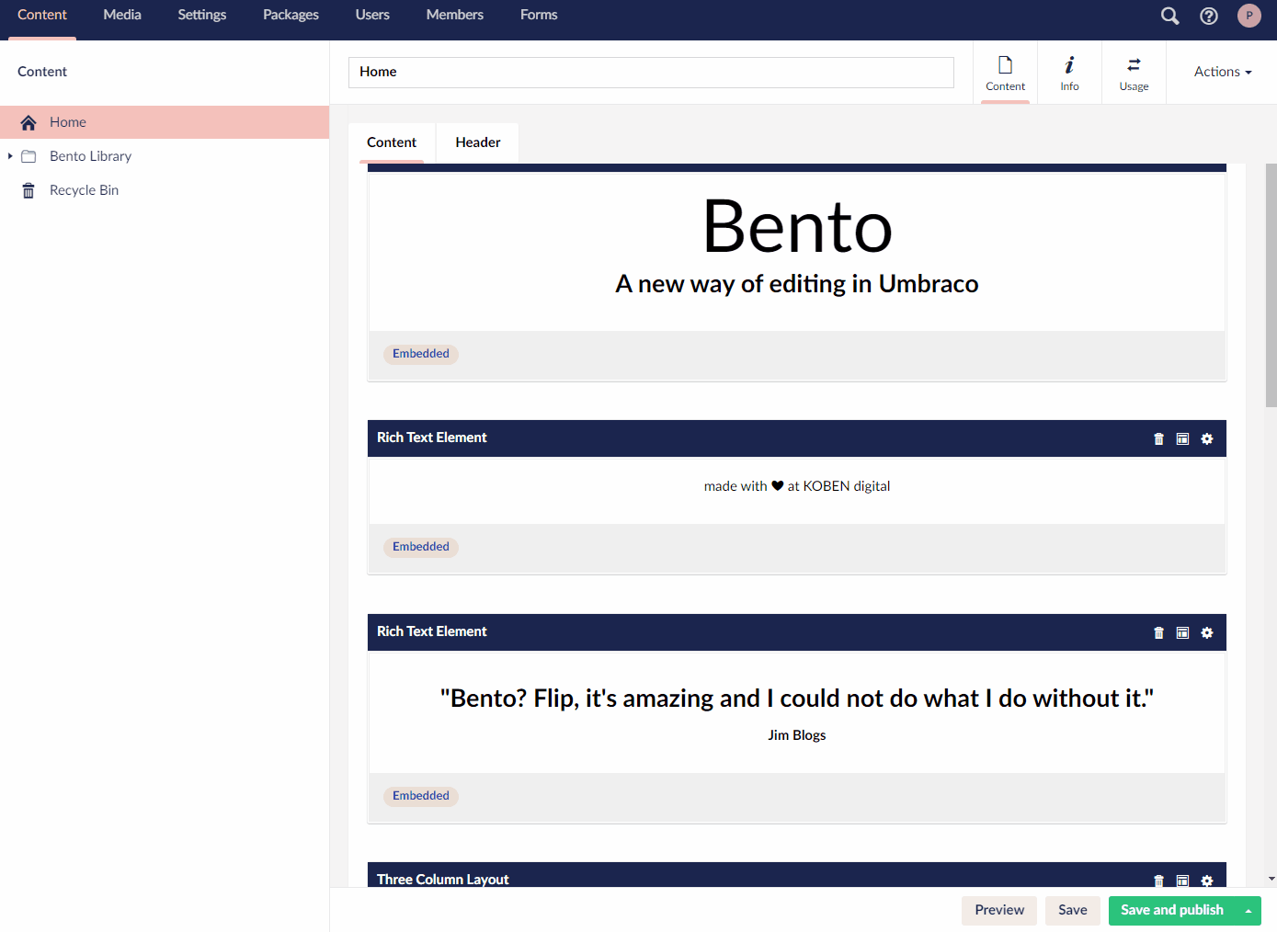The image size is (1277, 932).
Task: Click the Content sidebar heading
Action: 42,72
